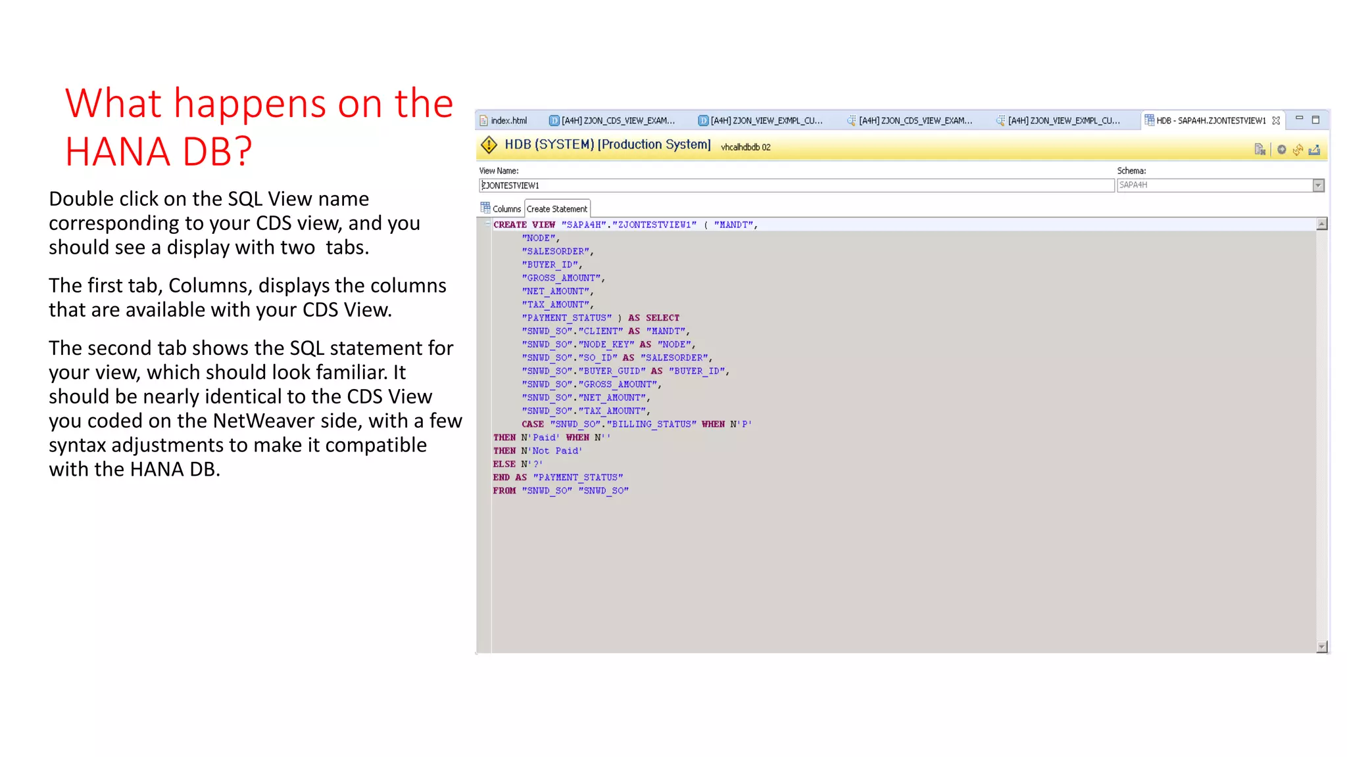Click the yellow warning diamond system icon
Image resolution: width=1347 pixels, height=757 pixels.
pyautogui.click(x=489, y=145)
